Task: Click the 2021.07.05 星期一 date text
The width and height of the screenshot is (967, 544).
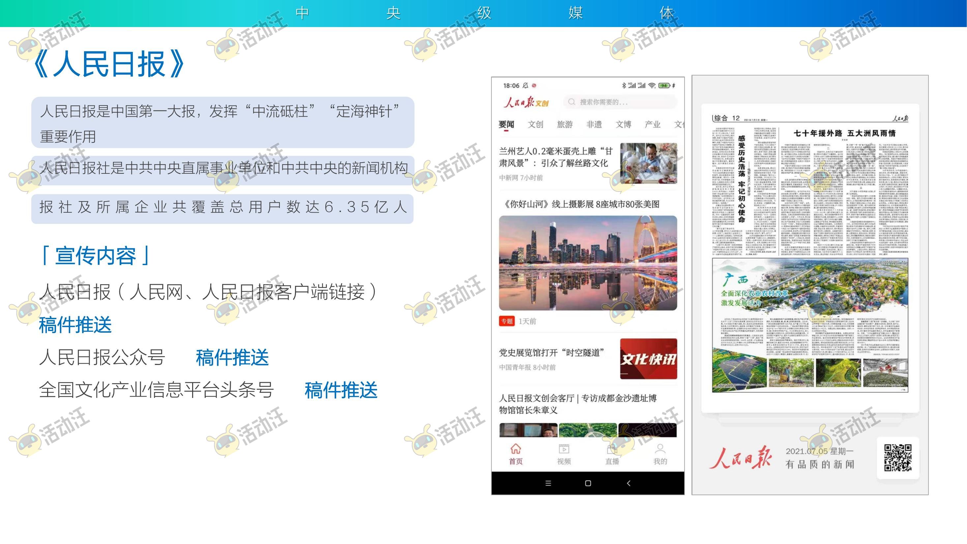Action: (819, 451)
